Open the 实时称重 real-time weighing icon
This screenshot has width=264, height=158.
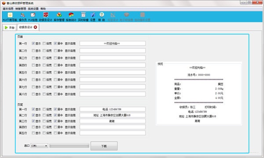(83, 17)
